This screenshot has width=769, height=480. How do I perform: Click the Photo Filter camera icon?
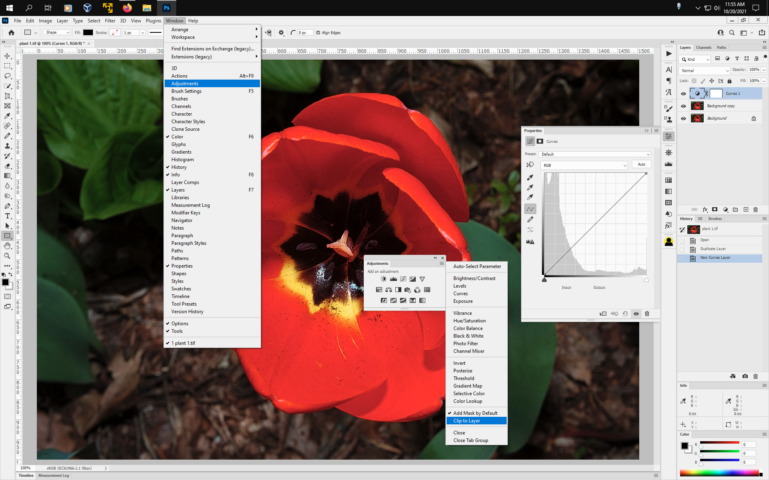pos(407,290)
